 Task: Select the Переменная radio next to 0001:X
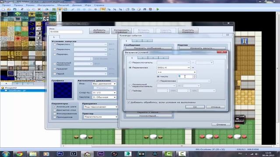tap(130, 68)
